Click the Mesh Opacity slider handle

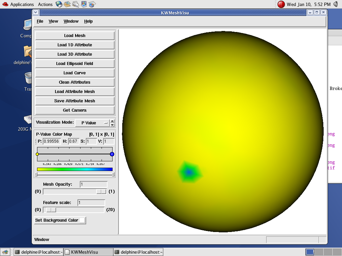click(101, 191)
